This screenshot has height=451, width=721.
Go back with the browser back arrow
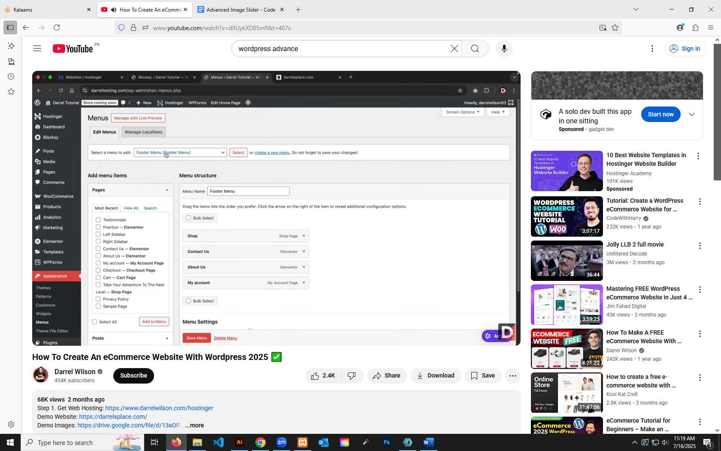26,27
